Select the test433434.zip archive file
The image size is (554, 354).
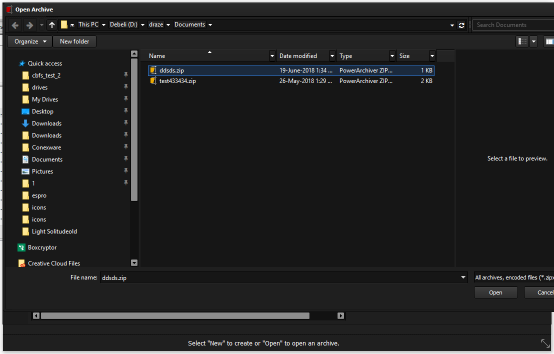[x=177, y=81]
